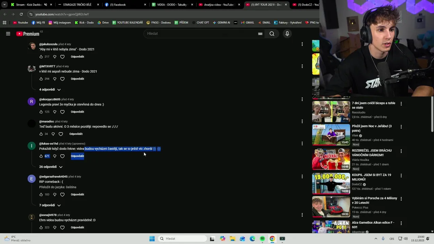Close the BYT TOUR 2021 tab

[285, 5]
